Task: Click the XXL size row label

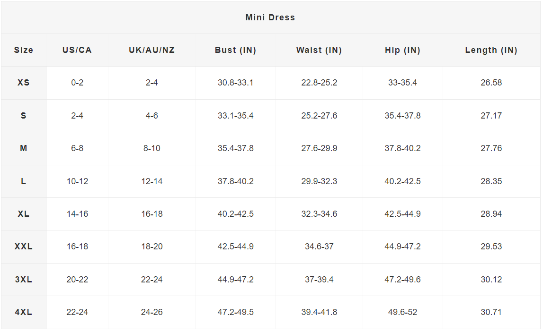Action: point(24,247)
